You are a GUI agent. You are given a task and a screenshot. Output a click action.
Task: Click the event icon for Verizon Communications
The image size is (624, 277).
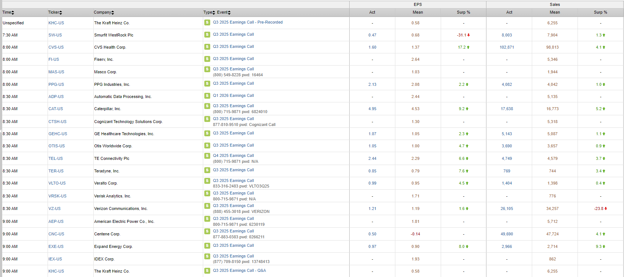pos(207,206)
